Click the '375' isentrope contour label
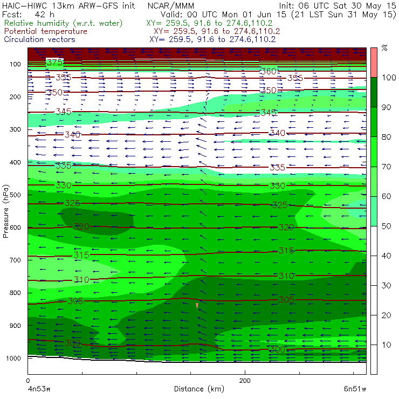This screenshot has height=399, width=399. (54, 63)
